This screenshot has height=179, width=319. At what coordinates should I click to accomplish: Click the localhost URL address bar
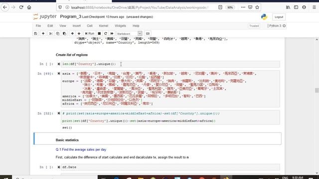pyautogui.click(x=140, y=7)
